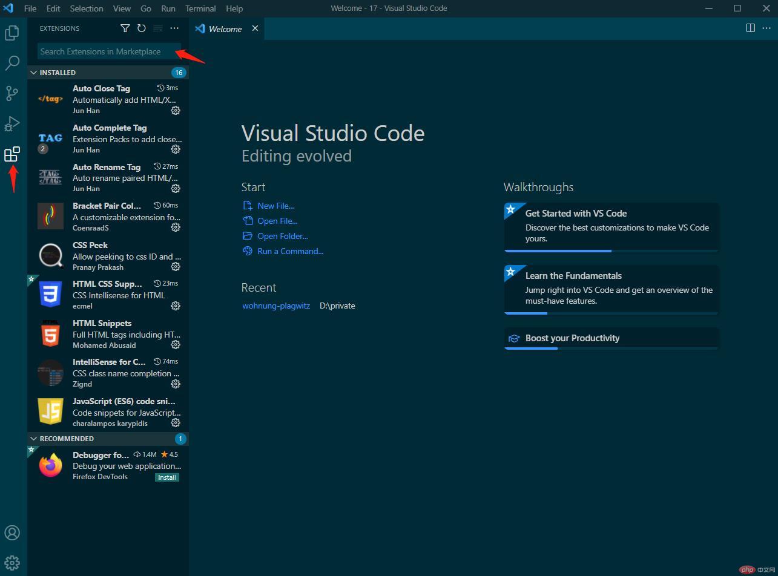The image size is (778, 576).
Task: Click the Open Folder link
Action: [283, 236]
